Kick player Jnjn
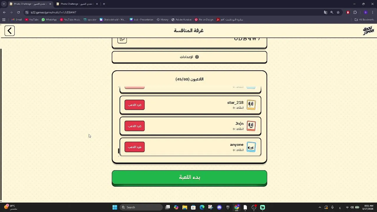 (x=135, y=126)
